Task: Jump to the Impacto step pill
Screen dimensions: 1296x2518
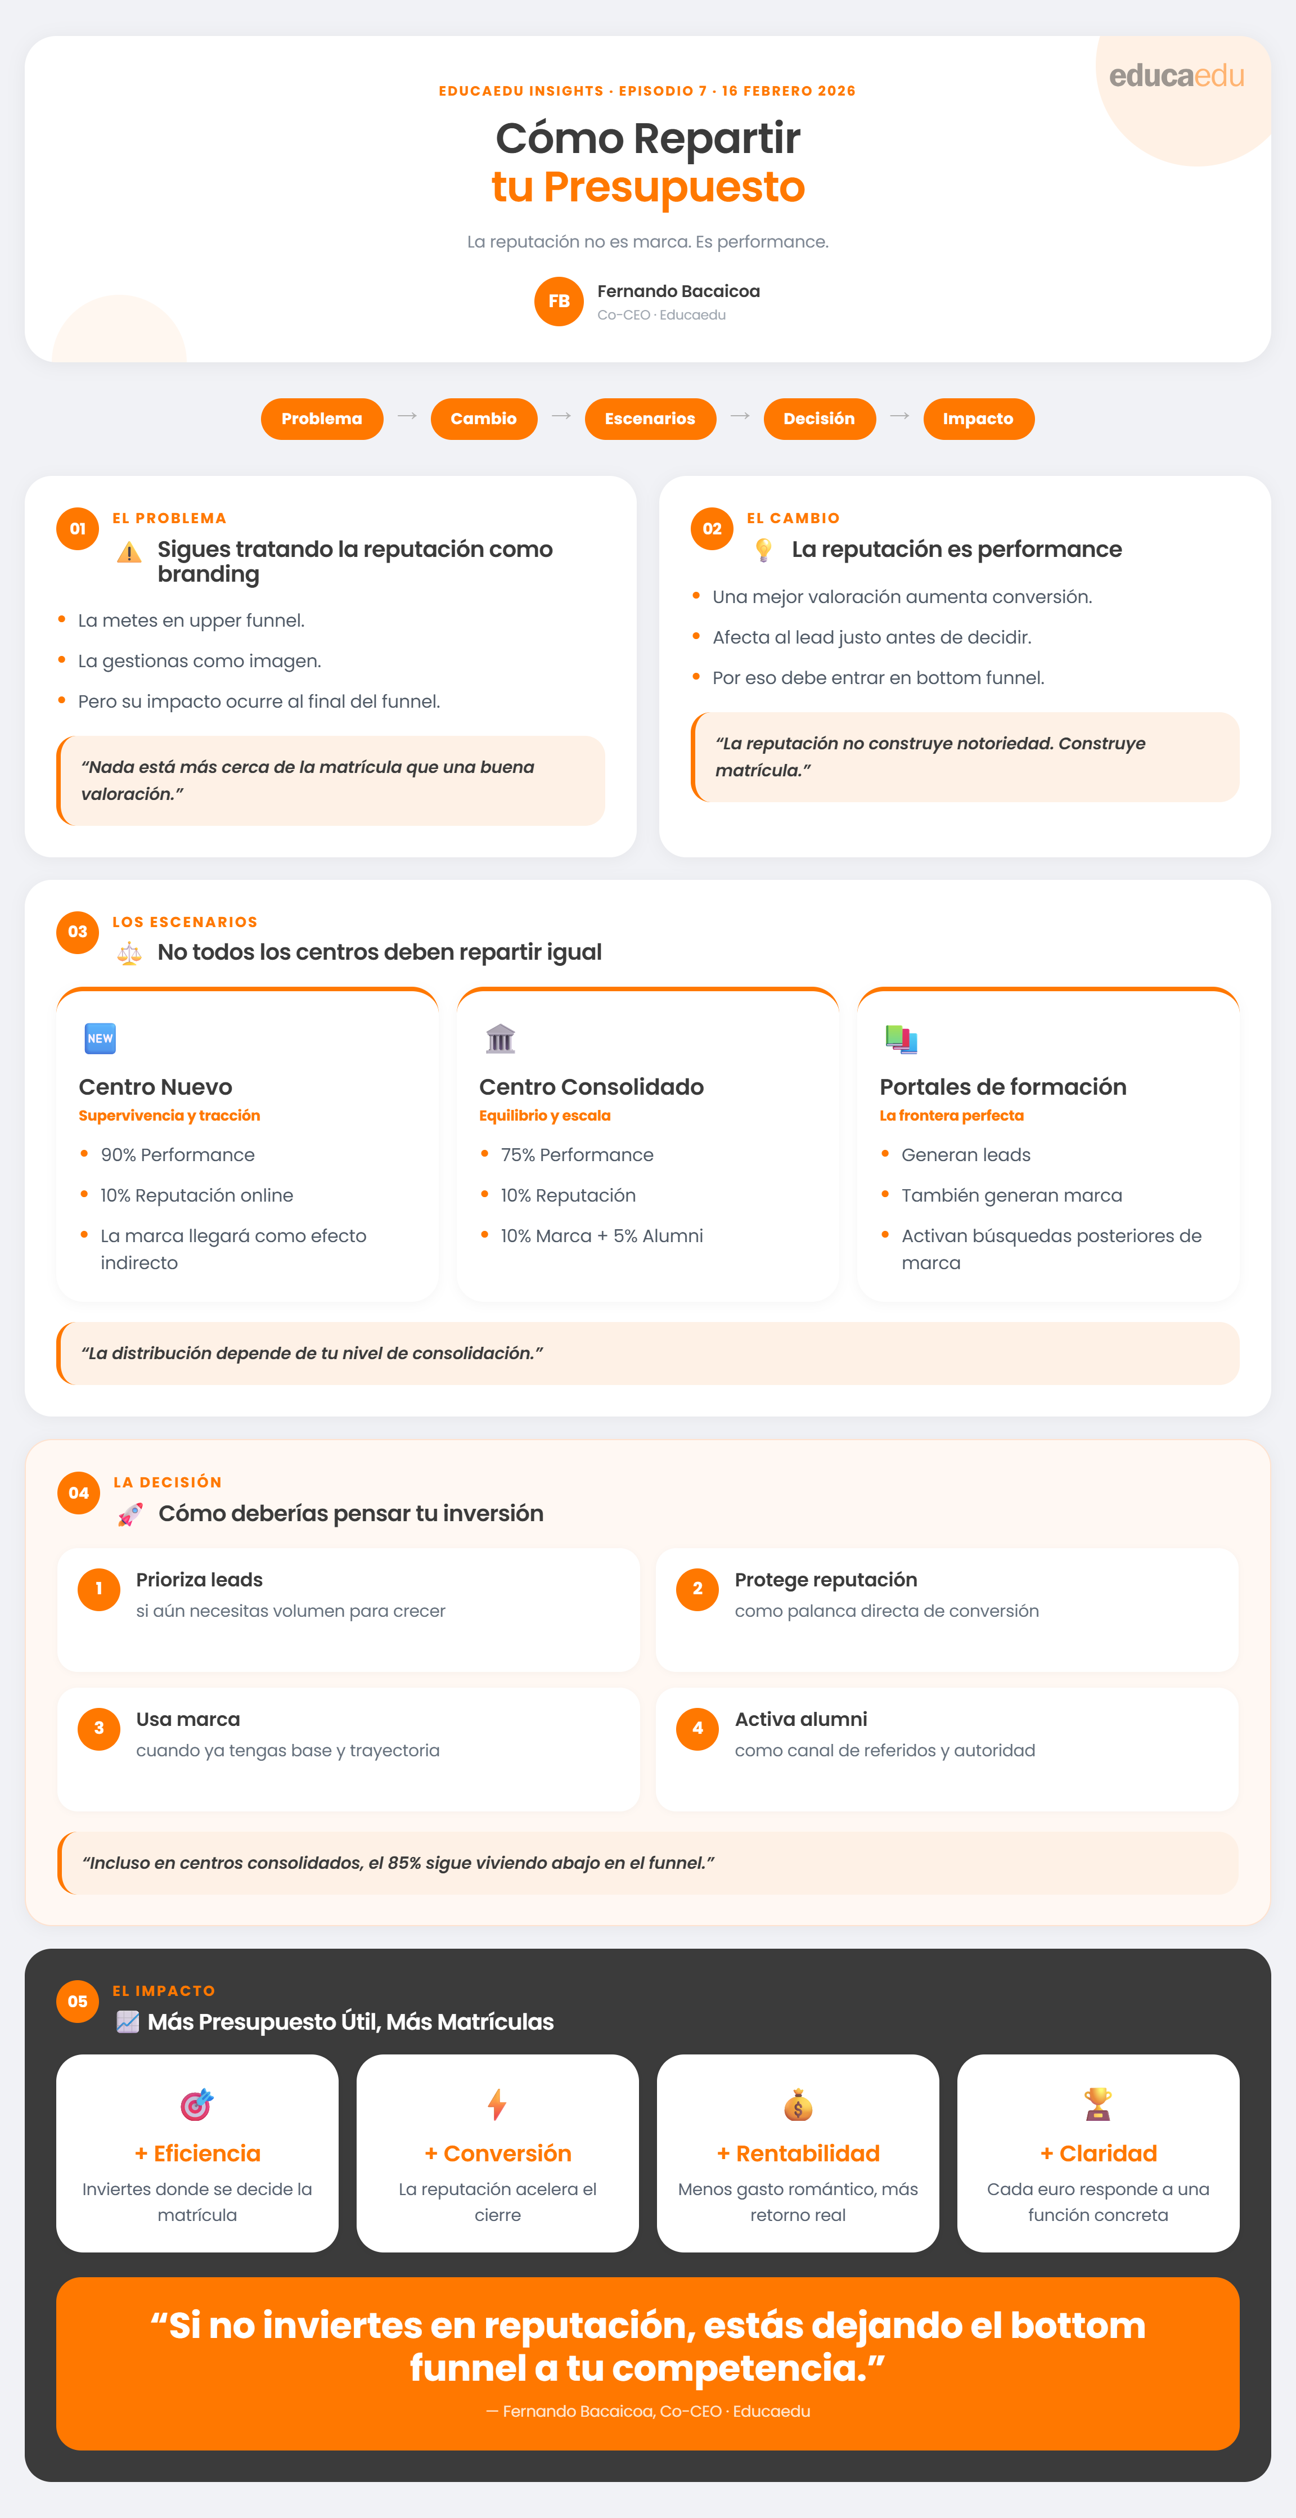Action: pyautogui.click(x=978, y=419)
